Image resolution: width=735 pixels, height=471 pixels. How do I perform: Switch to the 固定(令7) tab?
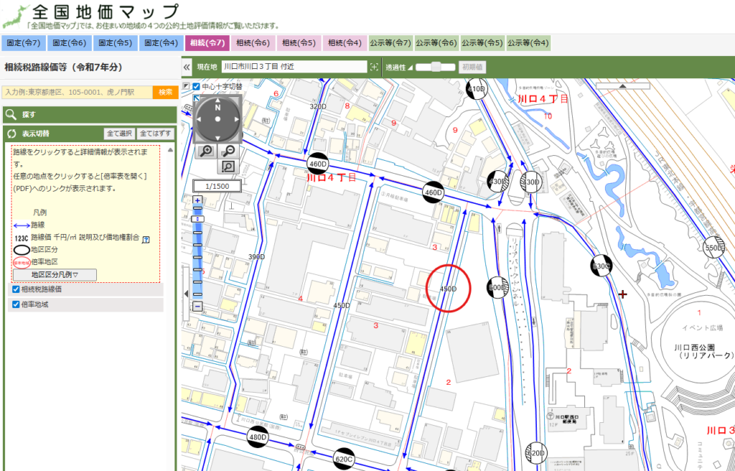pos(24,43)
